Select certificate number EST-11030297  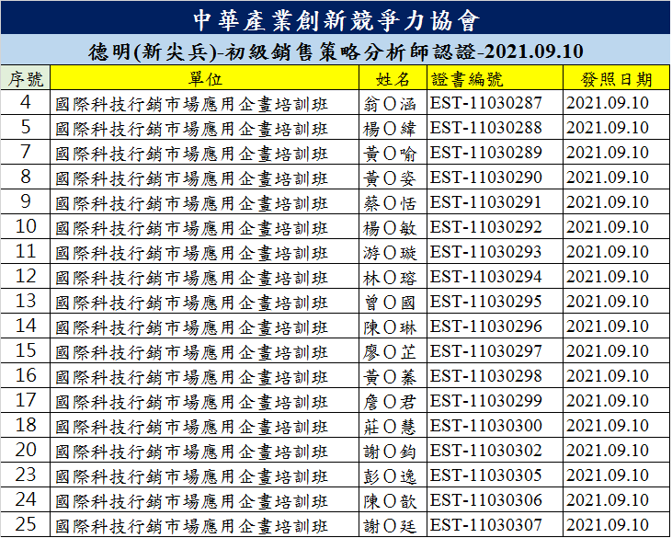(x=486, y=351)
